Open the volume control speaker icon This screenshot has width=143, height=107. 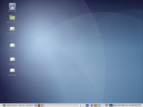pyautogui.click(x=140, y=105)
